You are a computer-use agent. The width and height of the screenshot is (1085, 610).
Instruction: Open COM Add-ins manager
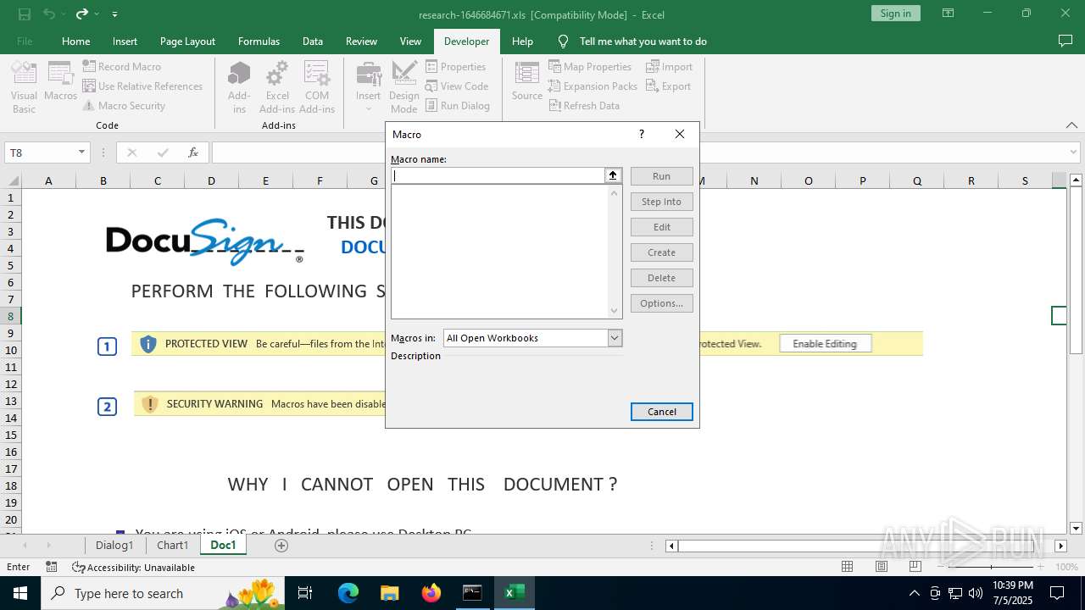[x=317, y=86]
